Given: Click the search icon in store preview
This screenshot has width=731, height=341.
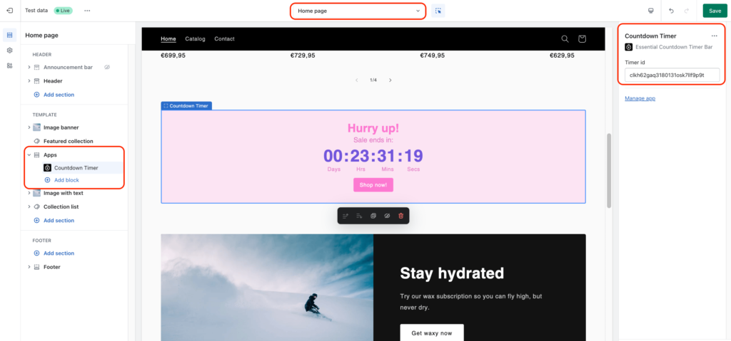Looking at the screenshot, I should [565, 38].
